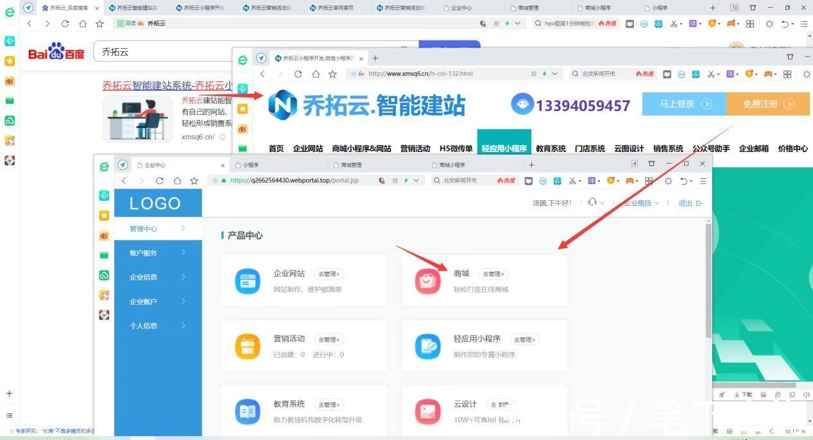This screenshot has height=440, width=813.
Task: Click the xmsq6.cn/ text under Baidu result
Action: click(198, 137)
